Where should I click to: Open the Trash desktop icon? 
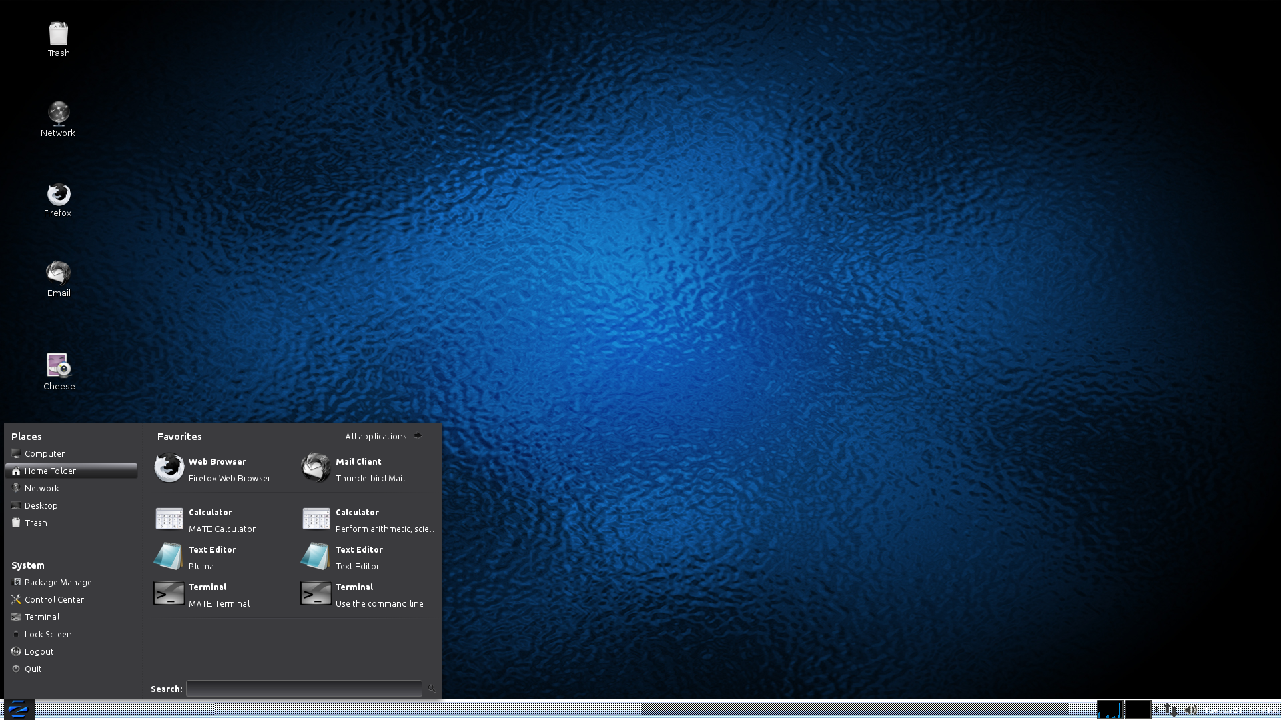(x=59, y=39)
